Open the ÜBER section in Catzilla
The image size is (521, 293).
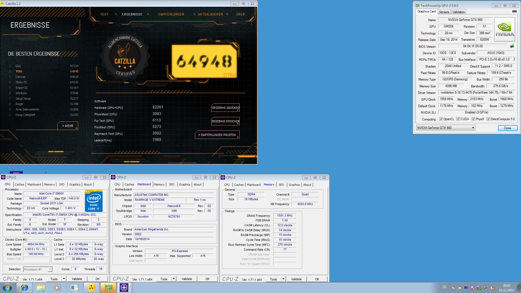(240, 14)
